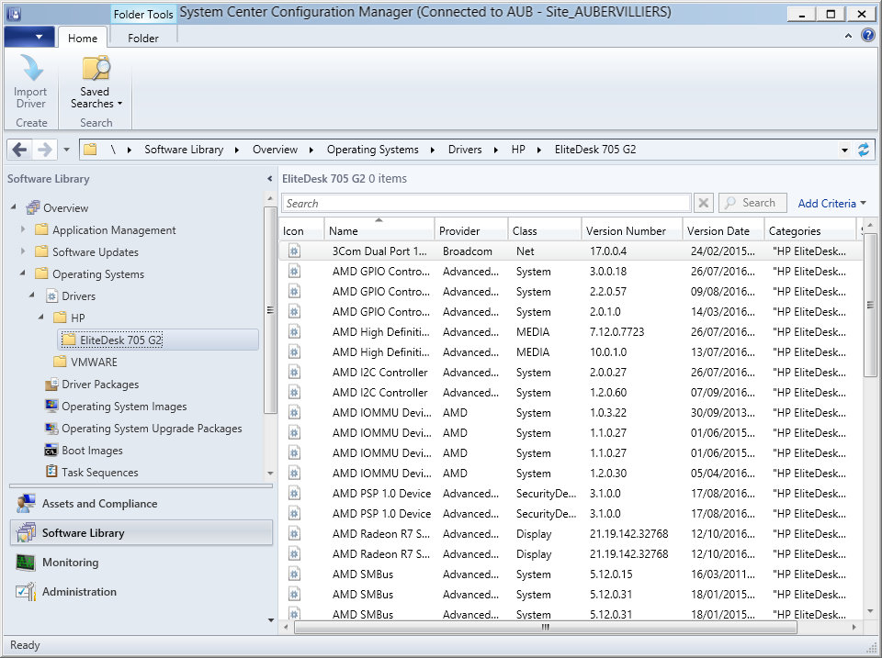This screenshot has height=658, width=882.
Task: Select the AMD High Definition 10.0.1.0 row
Action: 571,352
